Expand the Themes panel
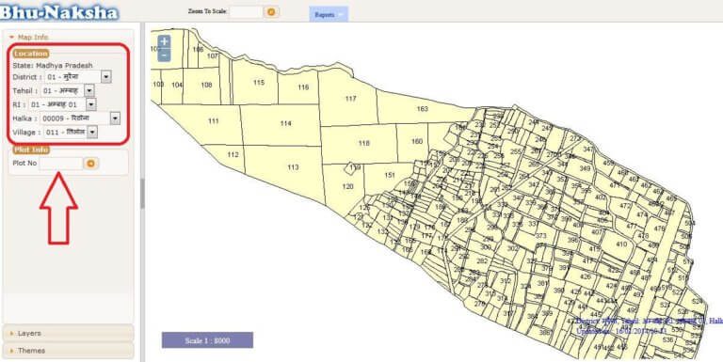The height and width of the screenshot is (362, 723). pyautogui.click(x=68, y=351)
